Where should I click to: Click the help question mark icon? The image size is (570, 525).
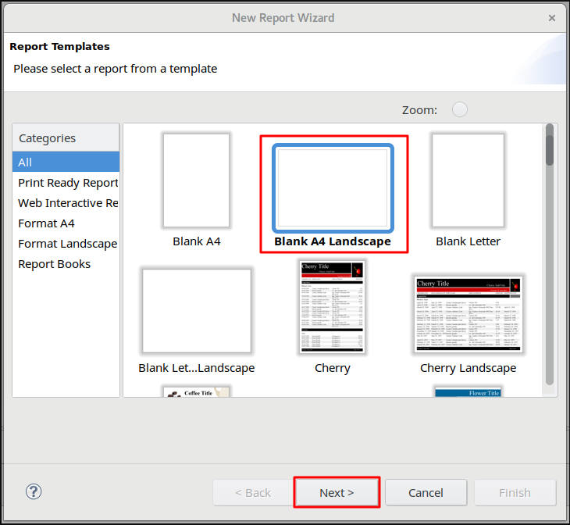tap(34, 491)
